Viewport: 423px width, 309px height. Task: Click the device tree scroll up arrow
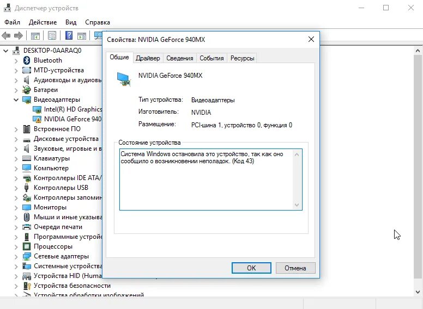click(418, 51)
